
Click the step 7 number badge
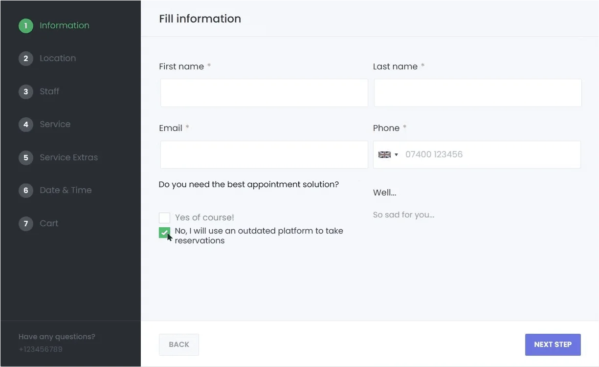point(26,223)
